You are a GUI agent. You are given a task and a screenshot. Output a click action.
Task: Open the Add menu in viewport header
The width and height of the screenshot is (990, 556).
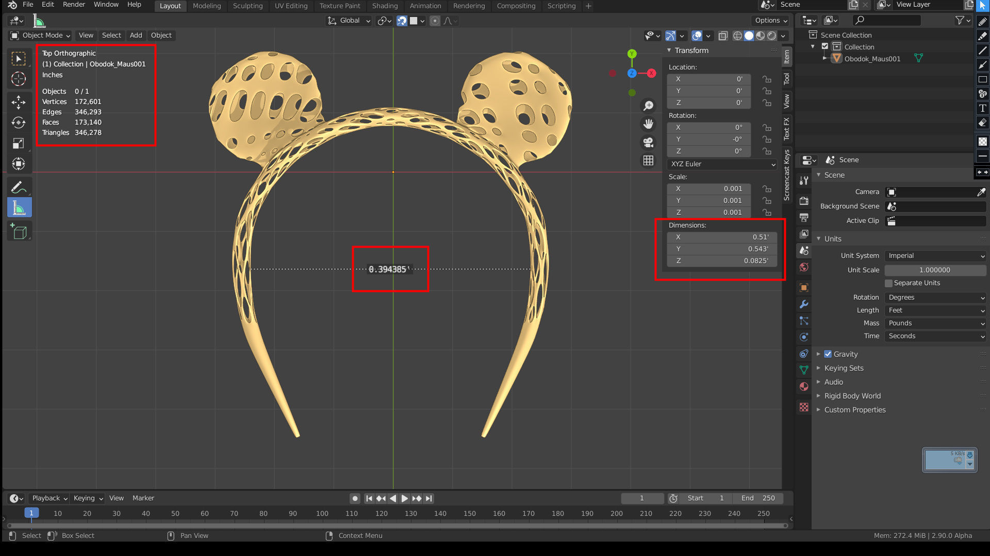pyautogui.click(x=136, y=36)
